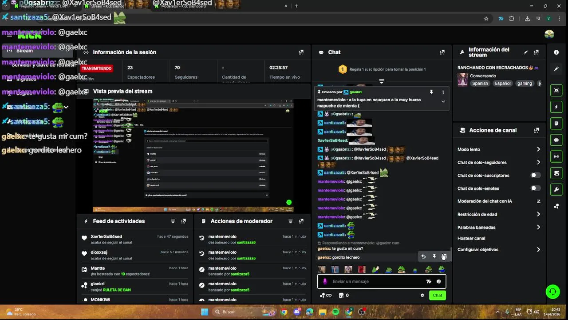Click the '02:25:57' live time

point(284,72)
